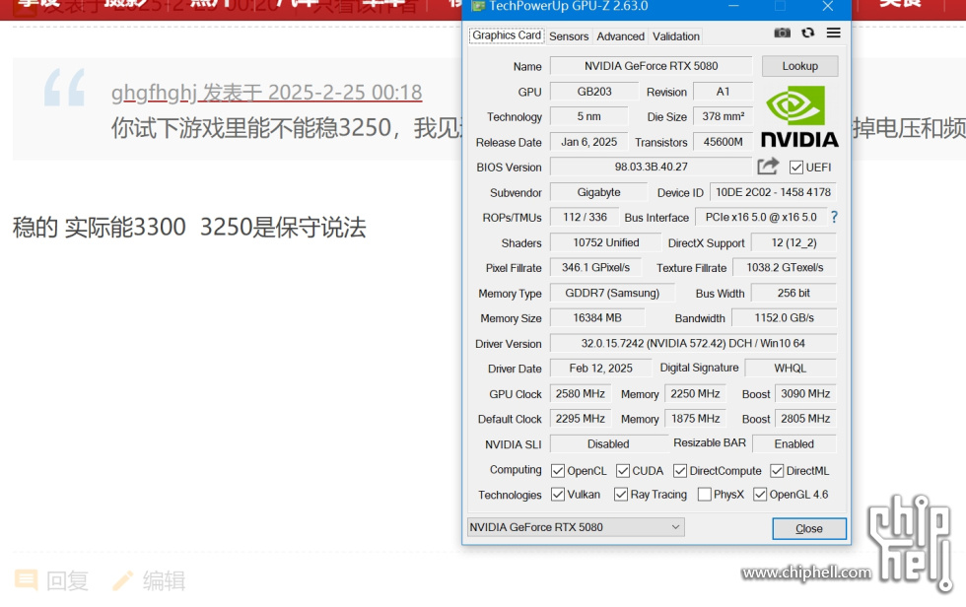The width and height of the screenshot is (966, 607).
Task: Click the BIOS Version field 98.03.3B.40.27
Action: [651, 167]
